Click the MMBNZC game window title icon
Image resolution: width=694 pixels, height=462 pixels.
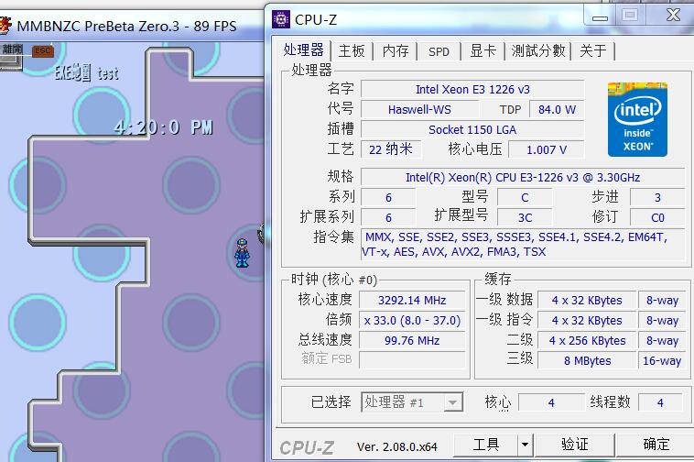point(5,25)
